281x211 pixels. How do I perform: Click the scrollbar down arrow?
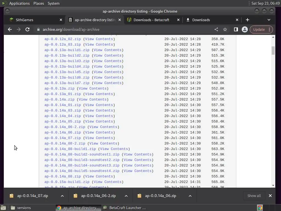pos(273,185)
